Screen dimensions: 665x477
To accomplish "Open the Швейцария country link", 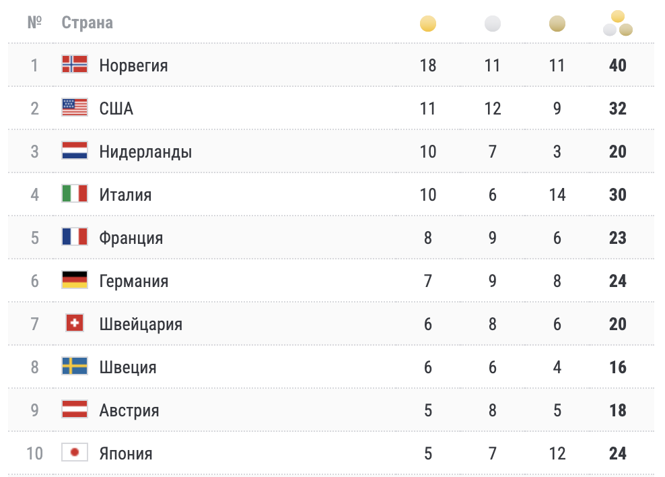I will point(141,324).
